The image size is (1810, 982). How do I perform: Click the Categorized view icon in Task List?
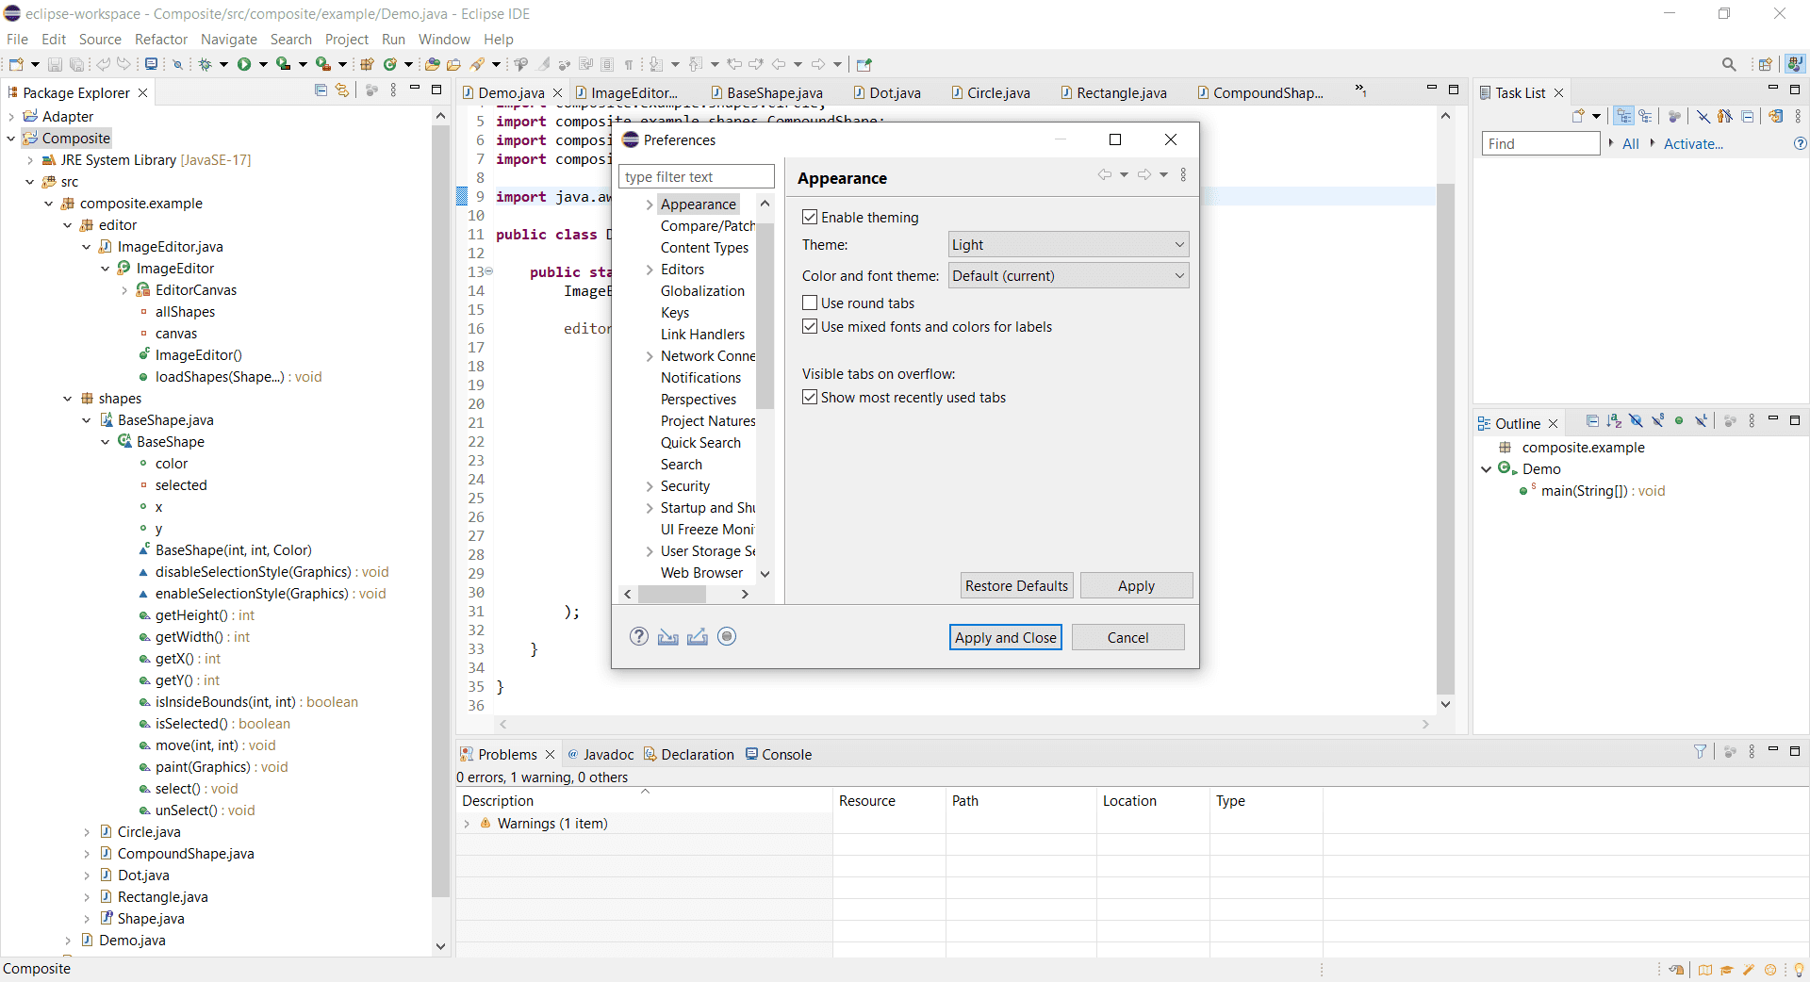pyautogui.click(x=1623, y=116)
